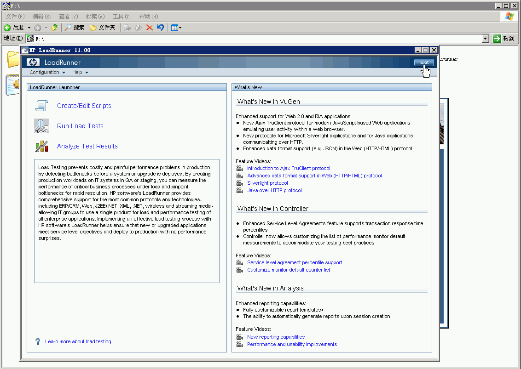This screenshot has height=369, width=521.
Task: Open Analyze Test Results link
Action: point(87,146)
